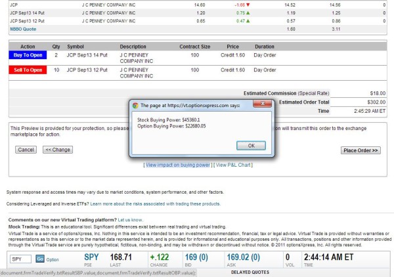Click SPY change value +.122

[160, 257]
